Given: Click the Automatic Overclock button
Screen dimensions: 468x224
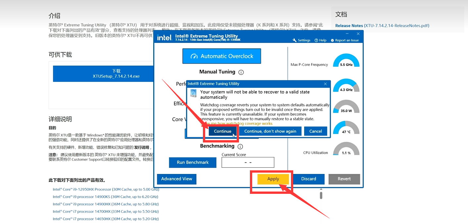Looking at the screenshot, I should pyautogui.click(x=222, y=56).
